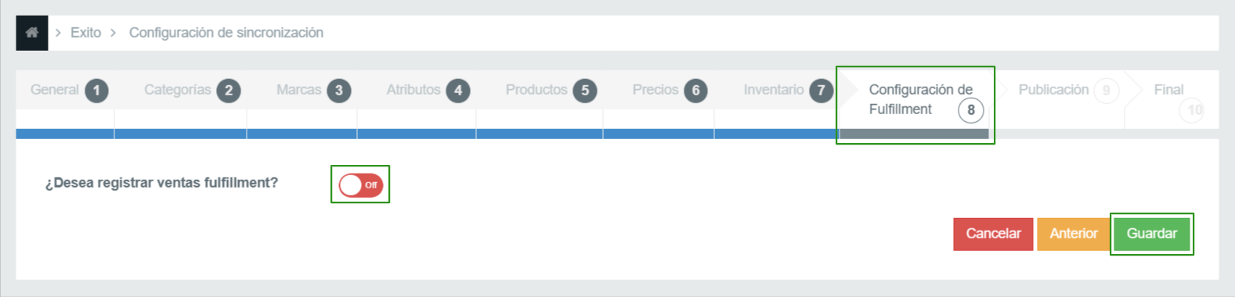Click step number 7 circle badge
The width and height of the screenshot is (1235, 297).
pos(821,91)
